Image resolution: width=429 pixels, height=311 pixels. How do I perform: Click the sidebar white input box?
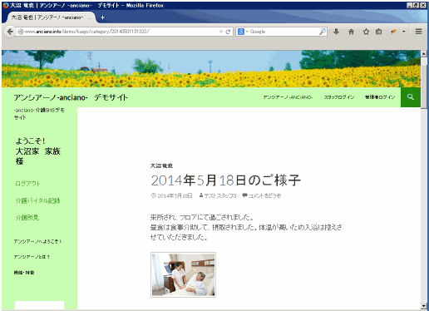coord(39,305)
